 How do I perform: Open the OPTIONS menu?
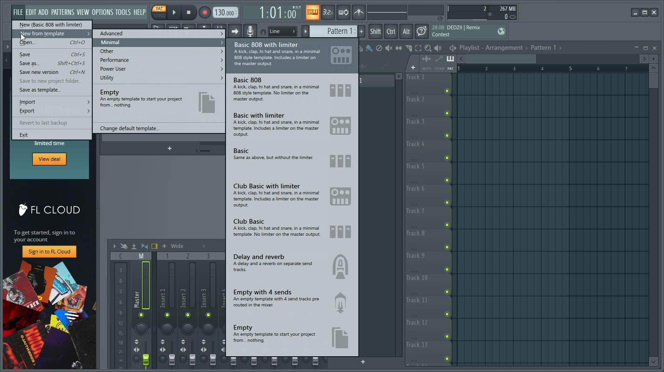(x=102, y=12)
